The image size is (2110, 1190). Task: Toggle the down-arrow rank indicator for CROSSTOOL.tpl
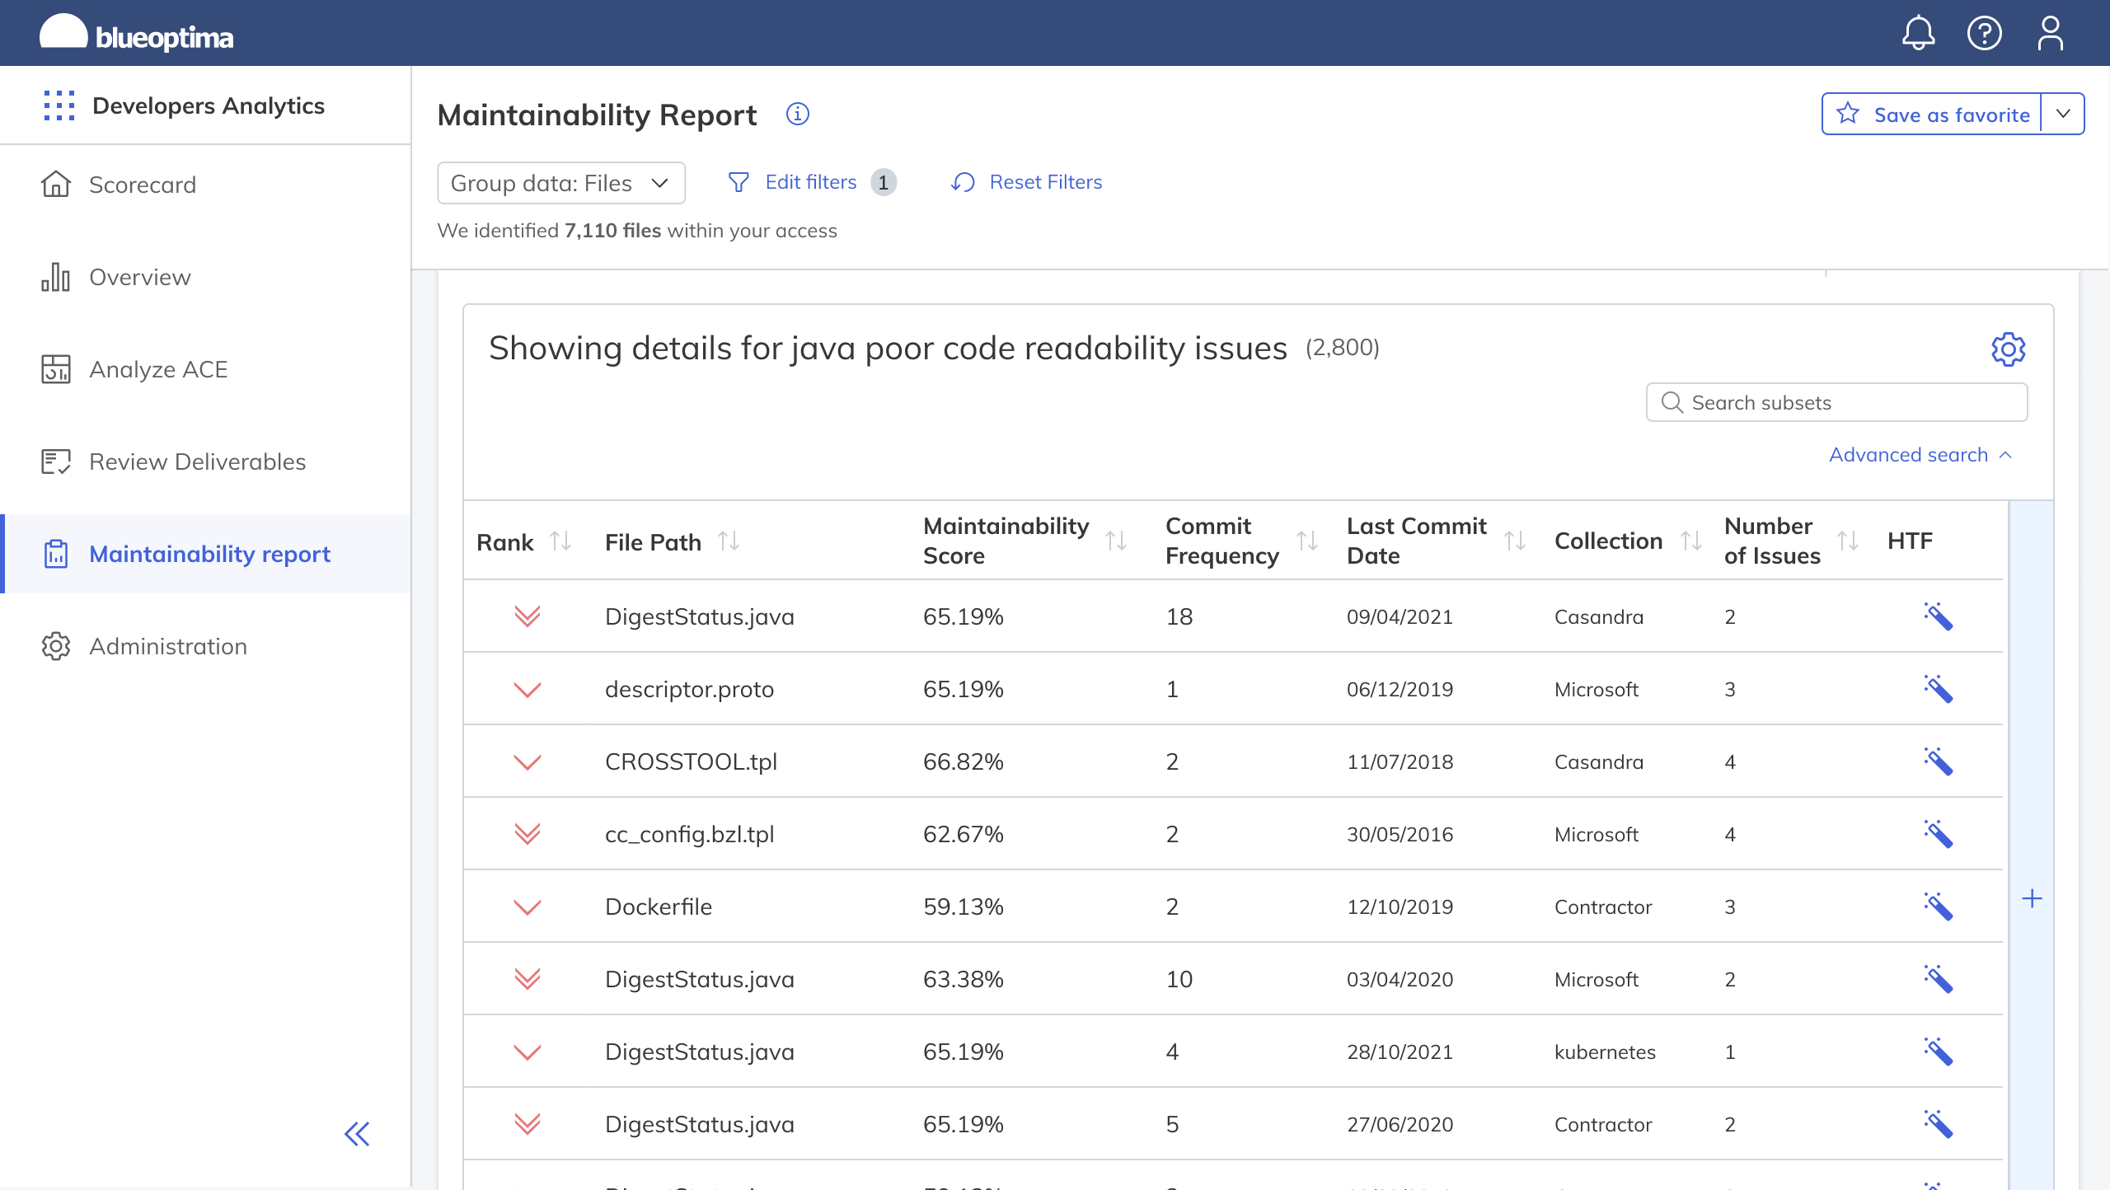pyautogui.click(x=529, y=761)
